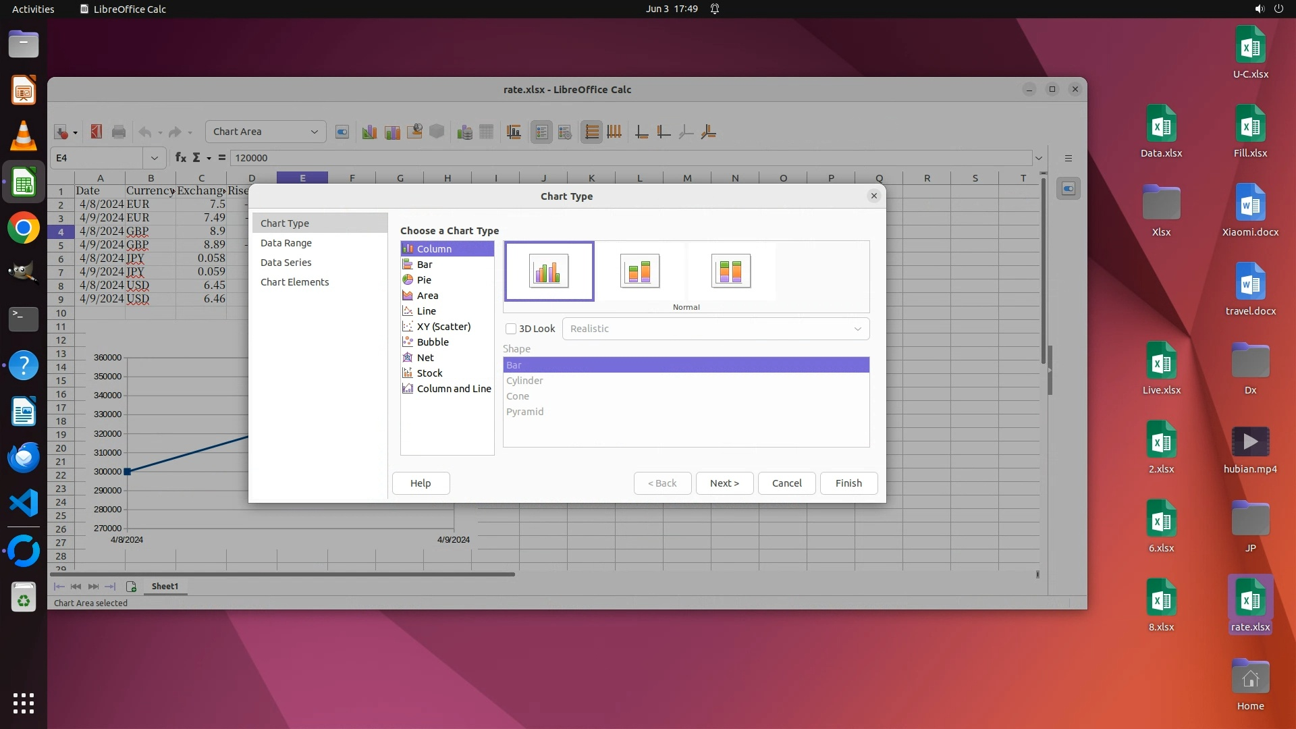
Task: Choose the Bar chart type
Action: [424, 264]
